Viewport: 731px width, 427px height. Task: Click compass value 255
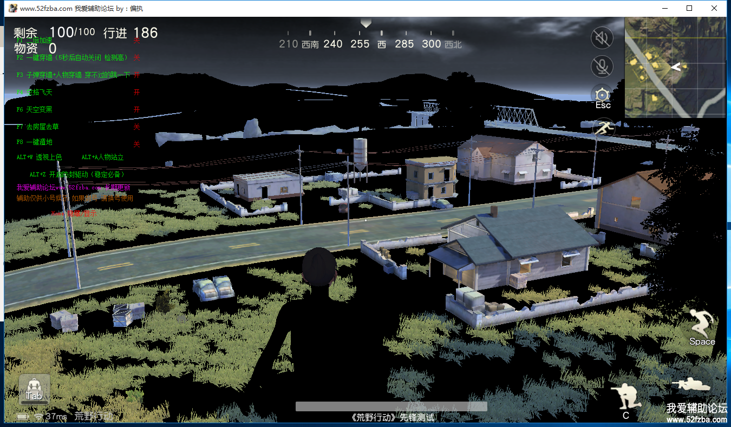pos(360,44)
